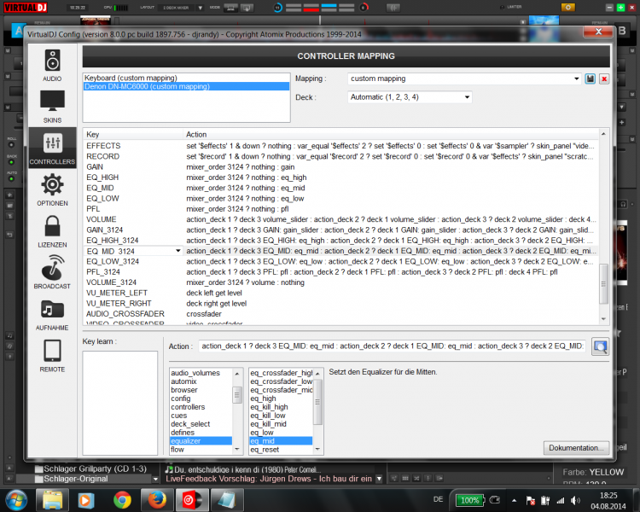Open the REMOTE tablet section
This screenshot has height=512, width=640.
point(52,356)
